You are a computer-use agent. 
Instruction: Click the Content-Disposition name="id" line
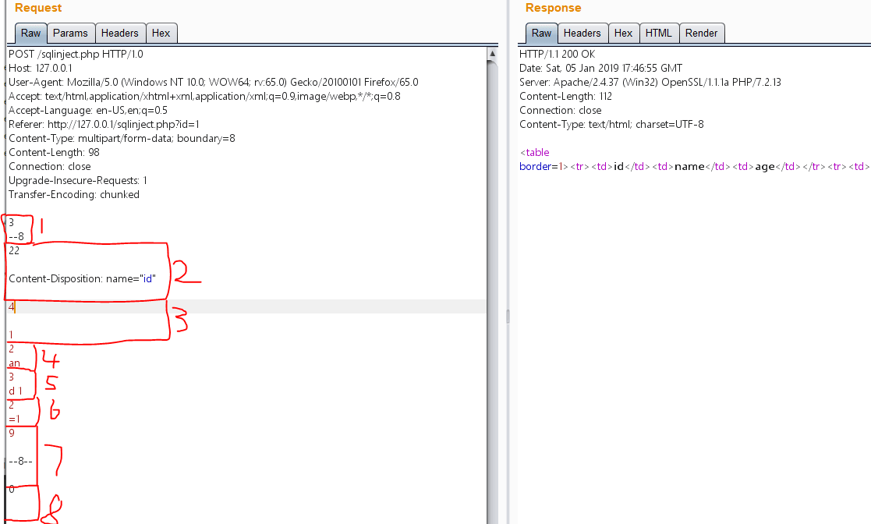coord(83,279)
